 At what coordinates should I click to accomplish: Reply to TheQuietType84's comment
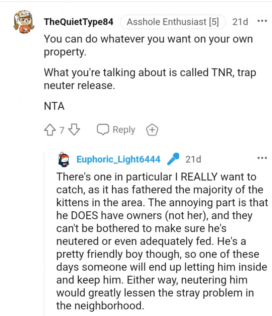click(x=116, y=130)
